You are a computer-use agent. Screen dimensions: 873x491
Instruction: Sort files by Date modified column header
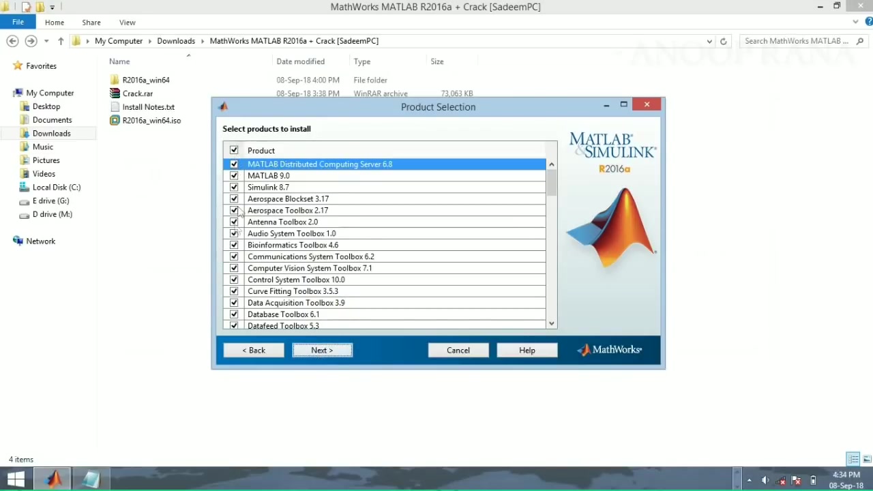point(301,61)
